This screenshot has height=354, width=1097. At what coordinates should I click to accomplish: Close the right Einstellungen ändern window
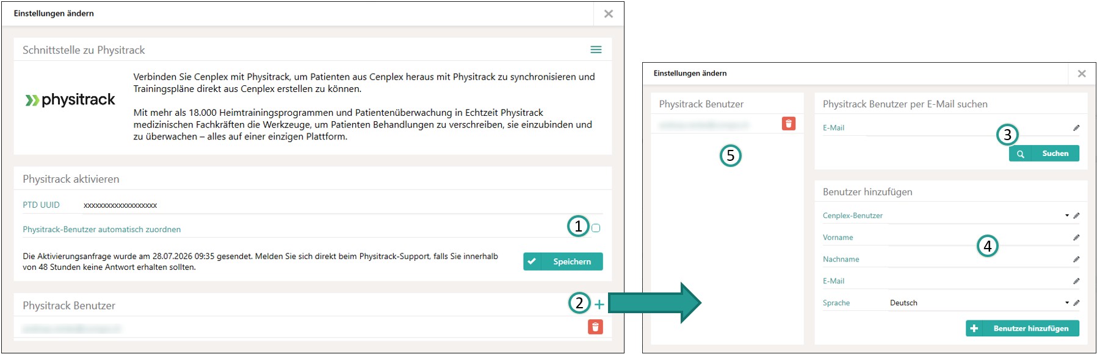(1082, 73)
